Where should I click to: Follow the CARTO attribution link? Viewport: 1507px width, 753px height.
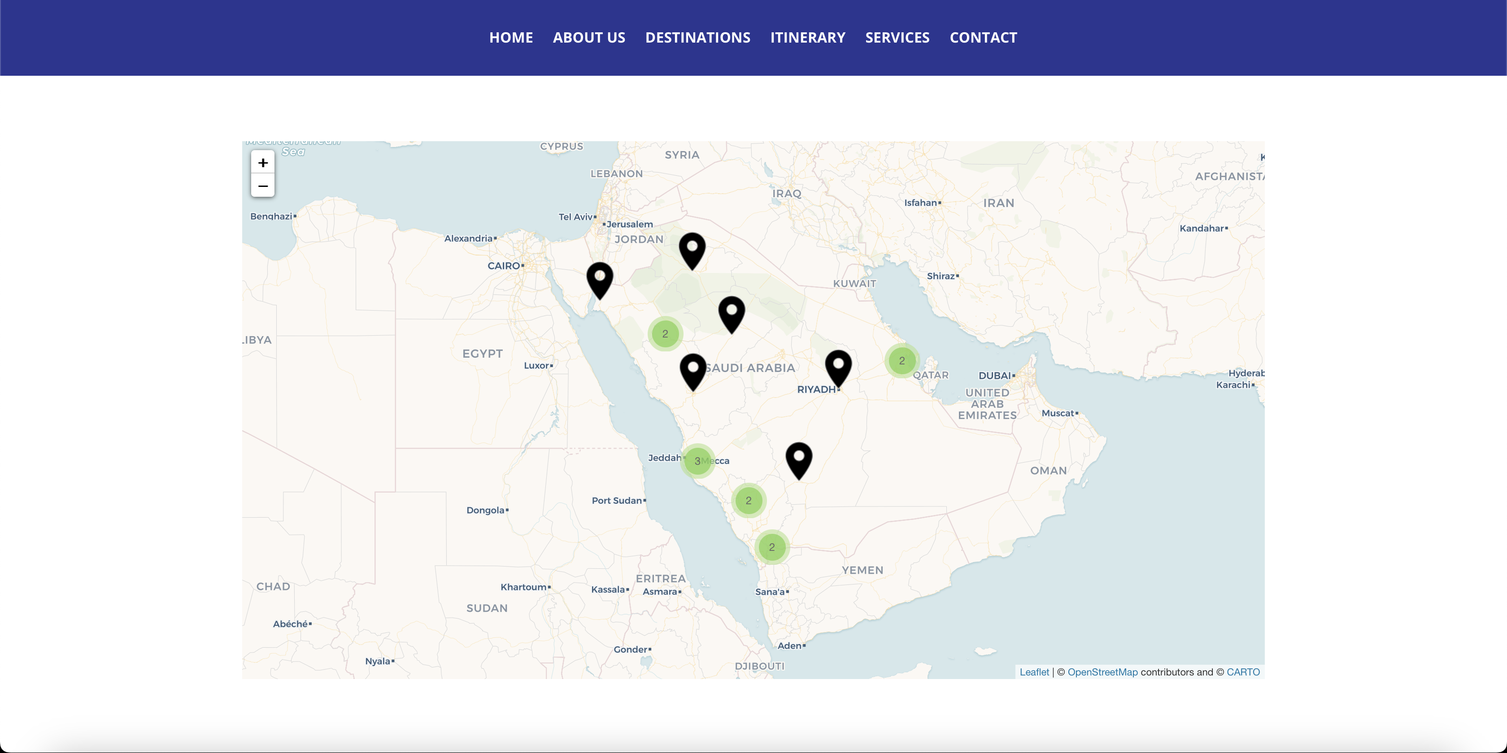(x=1242, y=672)
